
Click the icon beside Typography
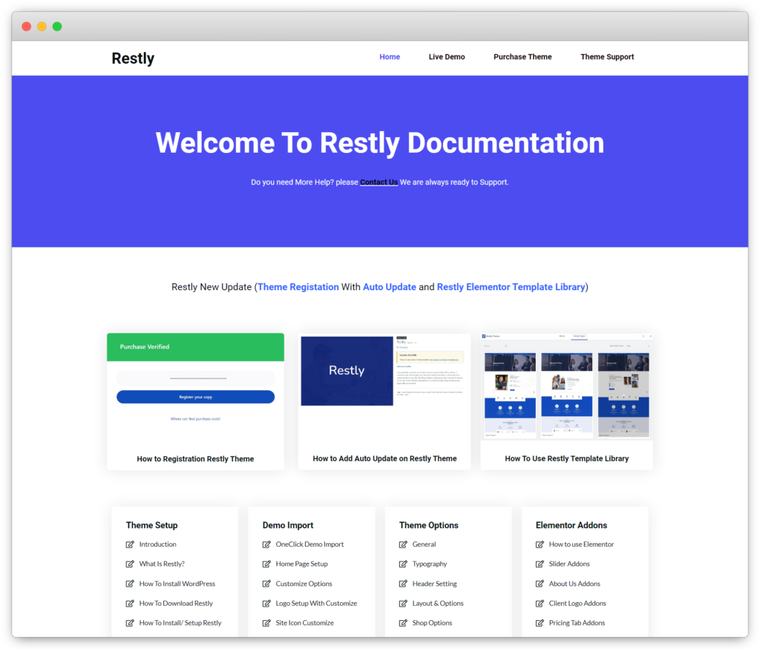click(402, 564)
